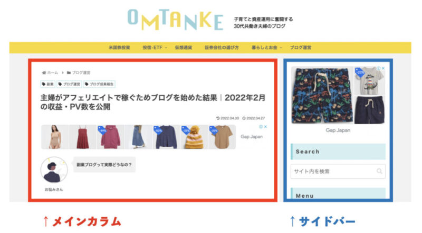Open the 証券会社の選び方 menu item
Viewport: 422px width, 233px height.
tap(222, 48)
